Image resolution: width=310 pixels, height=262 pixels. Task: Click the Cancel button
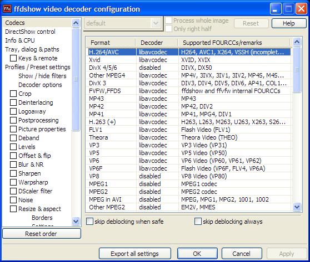pos(242,254)
